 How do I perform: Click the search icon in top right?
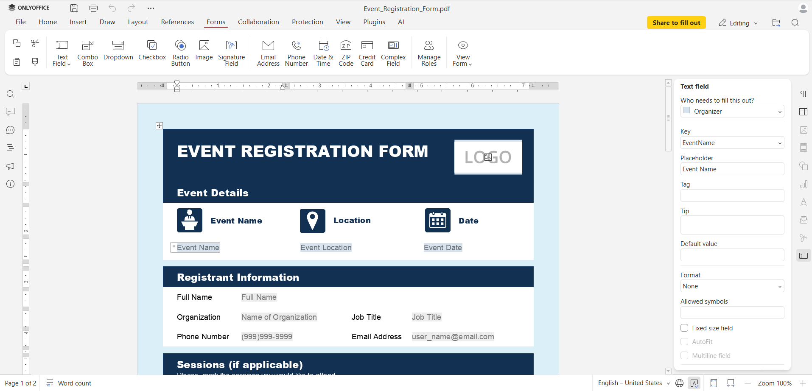coord(795,23)
